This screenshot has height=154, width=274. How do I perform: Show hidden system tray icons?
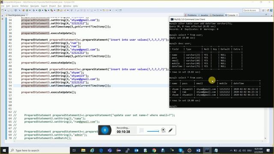(x=231, y=150)
